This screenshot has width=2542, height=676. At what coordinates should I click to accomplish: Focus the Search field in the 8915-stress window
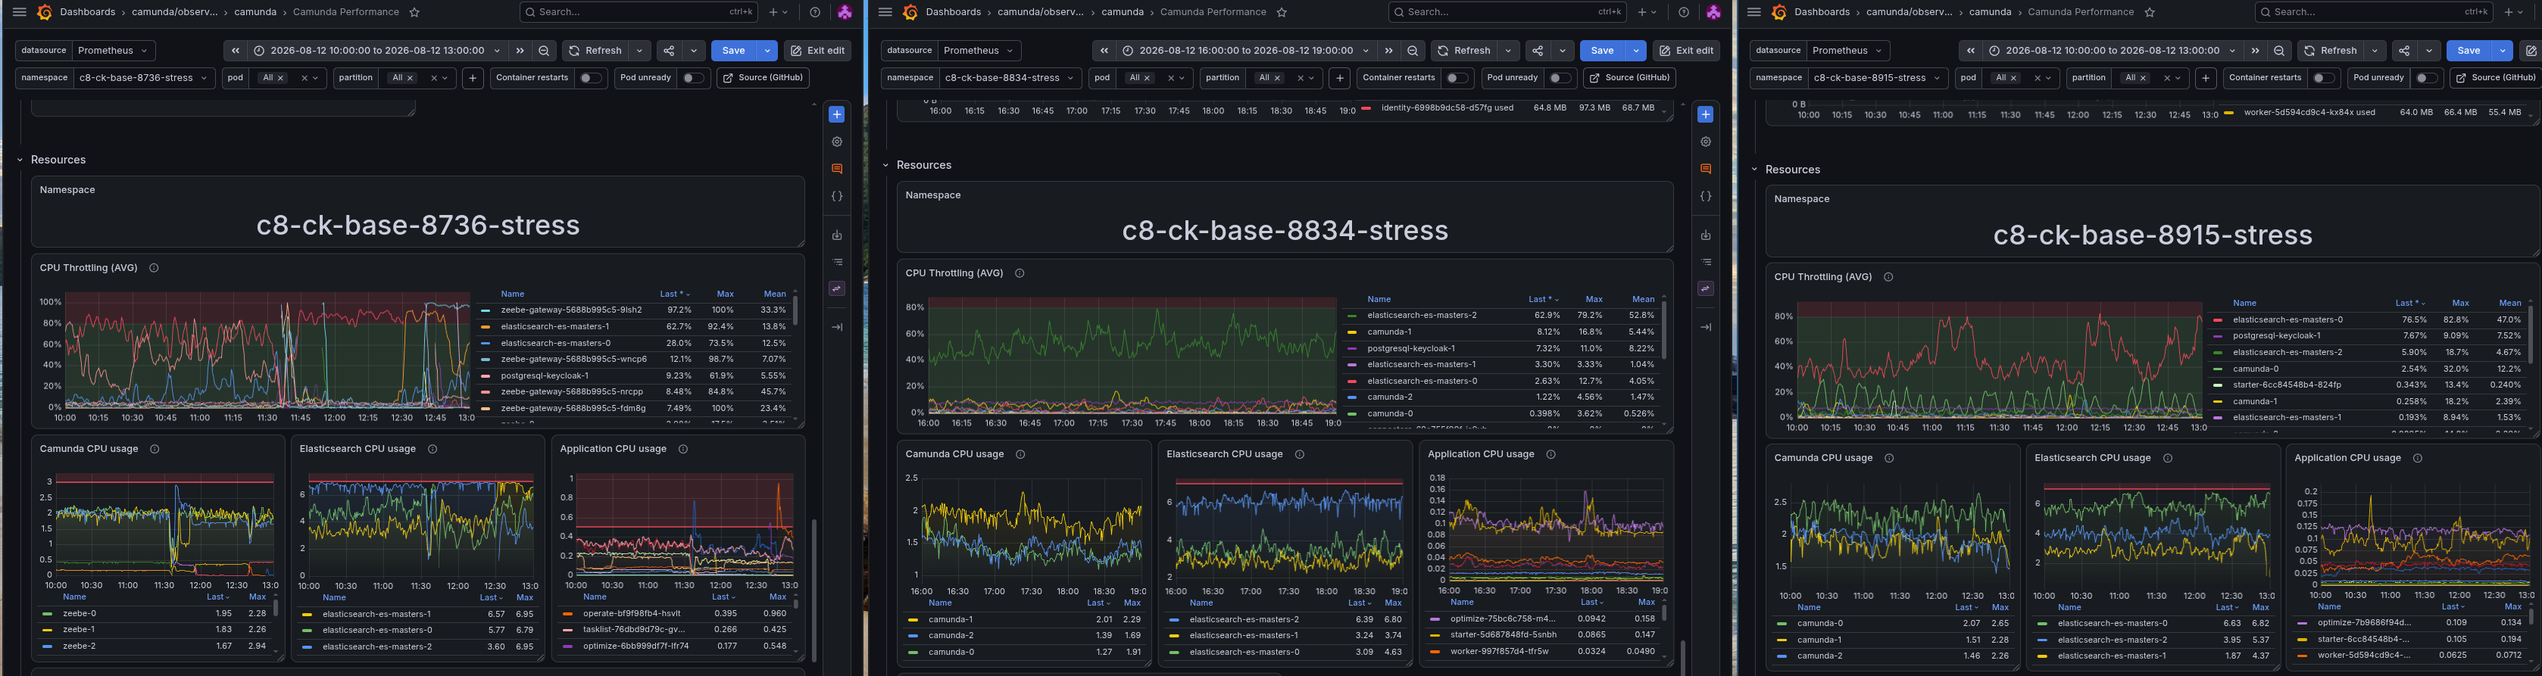pos(2373,12)
